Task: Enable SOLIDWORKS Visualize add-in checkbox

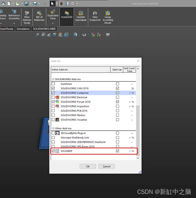Action: click(53, 120)
